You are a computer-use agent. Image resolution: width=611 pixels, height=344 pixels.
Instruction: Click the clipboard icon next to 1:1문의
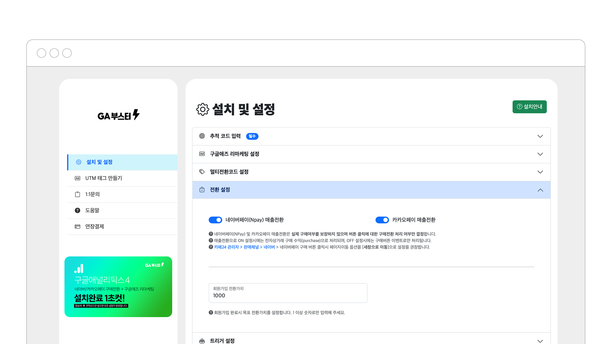pos(77,194)
